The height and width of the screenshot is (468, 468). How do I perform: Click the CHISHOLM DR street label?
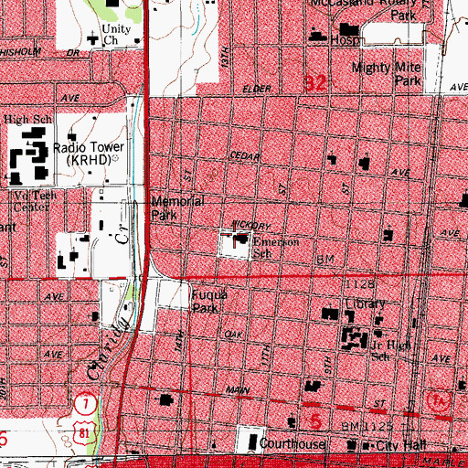pyautogui.click(x=39, y=52)
